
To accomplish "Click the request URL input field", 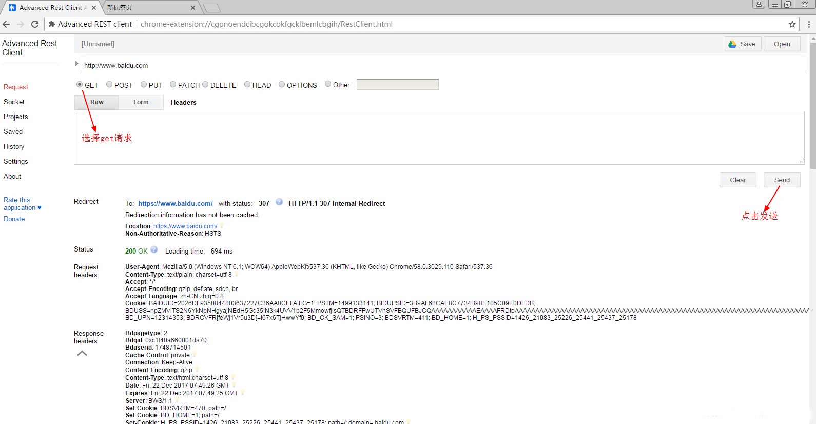I will point(441,65).
